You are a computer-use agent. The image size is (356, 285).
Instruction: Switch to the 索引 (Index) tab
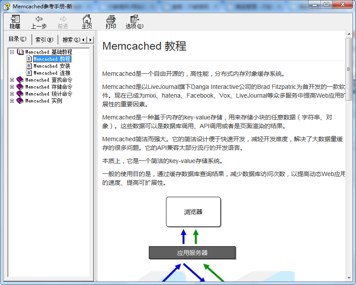tap(44, 40)
